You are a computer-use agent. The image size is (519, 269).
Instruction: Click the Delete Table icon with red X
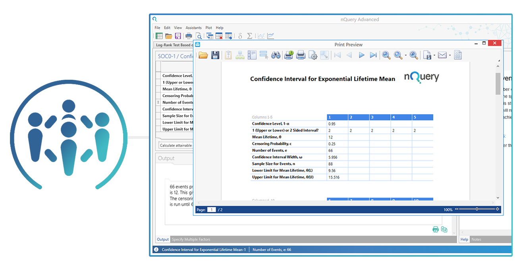(x=219, y=36)
